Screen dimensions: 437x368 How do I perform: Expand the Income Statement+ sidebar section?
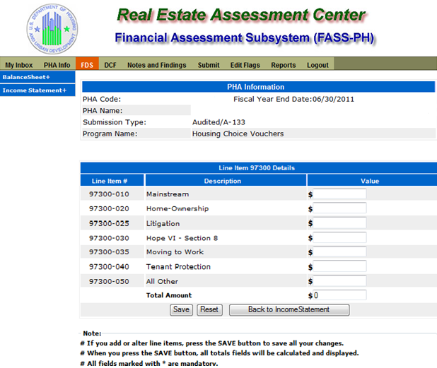click(37, 90)
